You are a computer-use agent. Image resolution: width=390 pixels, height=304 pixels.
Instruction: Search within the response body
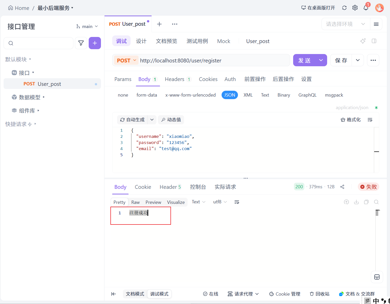376,202
